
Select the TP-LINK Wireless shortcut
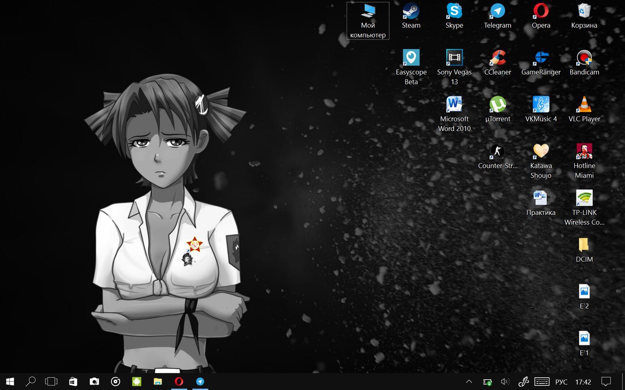point(584,208)
